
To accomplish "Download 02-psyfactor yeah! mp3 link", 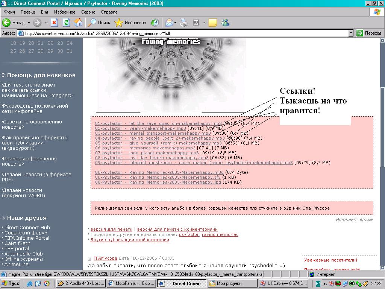I will coord(141,128).
